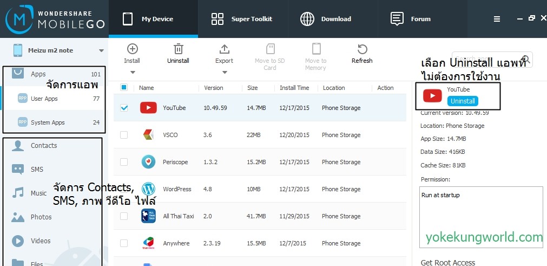The width and height of the screenshot is (547, 266).
Task: Tick the VSCO app checkbox
Action: pyautogui.click(x=124, y=135)
